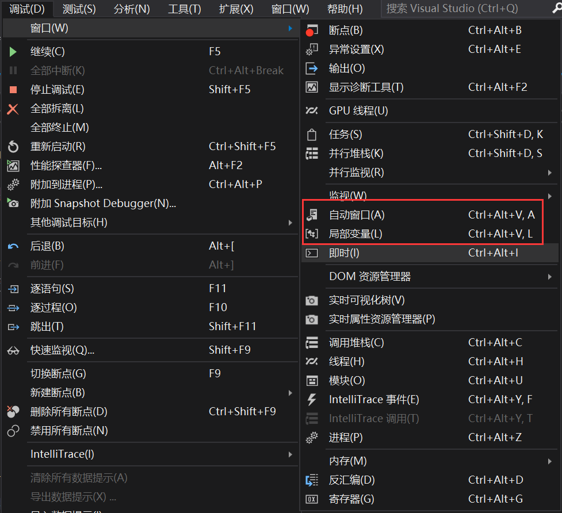Click the Step Over (逐过程) icon
The image size is (562, 513).
tap(13, 308)
